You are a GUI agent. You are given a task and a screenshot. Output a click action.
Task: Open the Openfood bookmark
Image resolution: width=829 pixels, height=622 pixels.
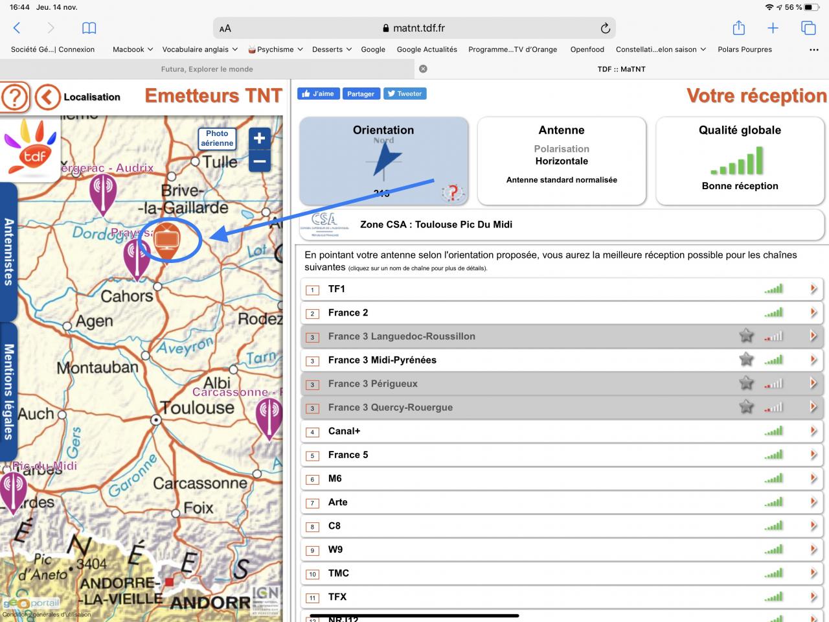[x=587, y=49]
